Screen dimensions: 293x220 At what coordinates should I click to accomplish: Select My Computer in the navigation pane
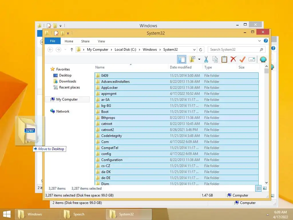tap(67, 99)
